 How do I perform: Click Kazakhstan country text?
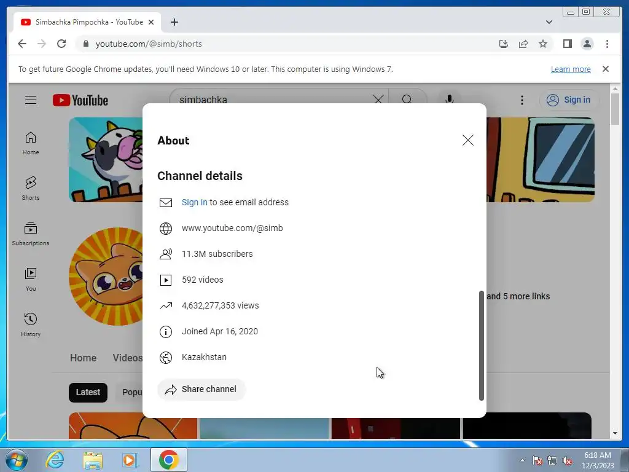click(x=204, y=357)
